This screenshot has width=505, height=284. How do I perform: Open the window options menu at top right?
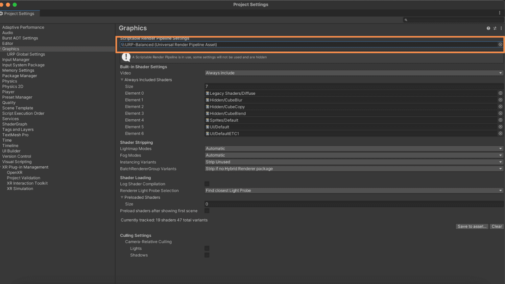click(500, 12)
